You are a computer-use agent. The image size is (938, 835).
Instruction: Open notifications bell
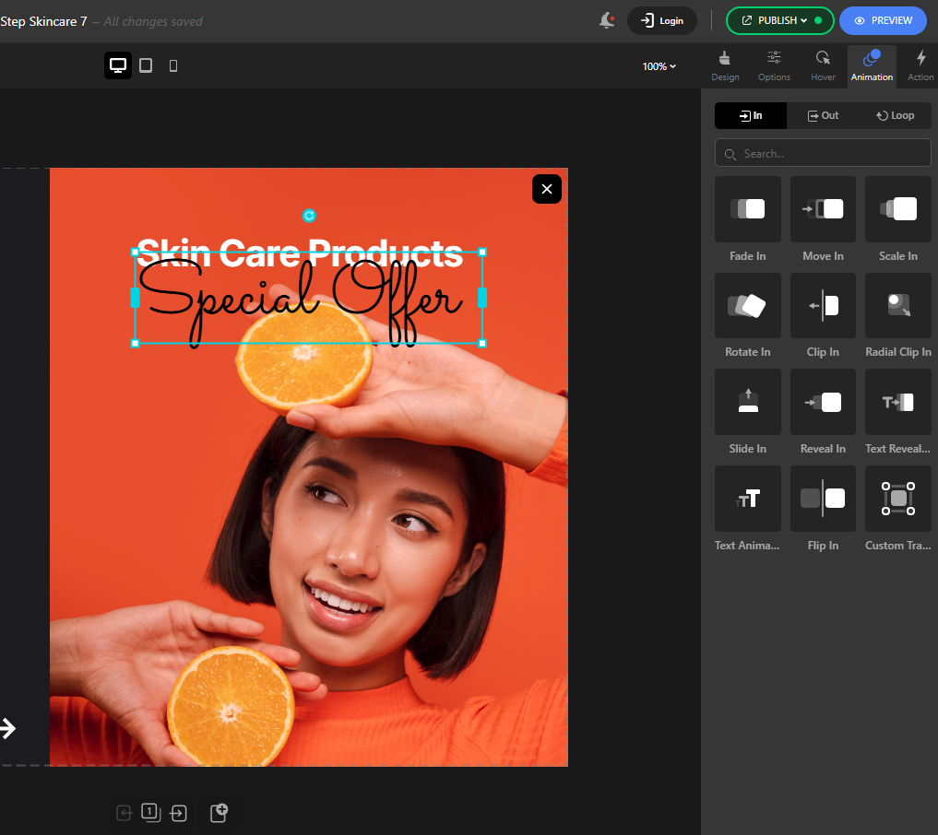pos(607,21)
